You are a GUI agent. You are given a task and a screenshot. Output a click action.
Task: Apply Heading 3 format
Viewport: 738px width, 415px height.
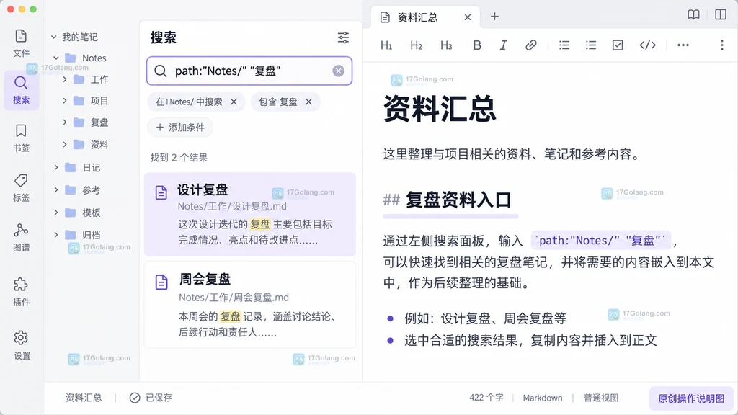click(x=446, y=45)
